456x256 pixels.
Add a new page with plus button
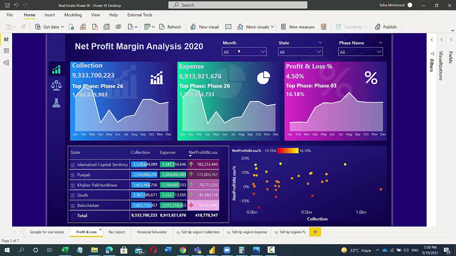[315, 232]
